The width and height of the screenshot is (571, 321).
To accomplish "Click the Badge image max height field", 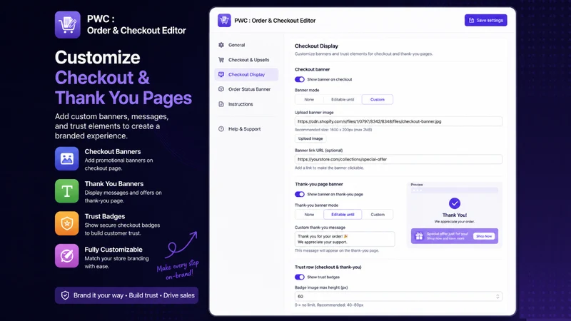I will (x=398, y=297).
